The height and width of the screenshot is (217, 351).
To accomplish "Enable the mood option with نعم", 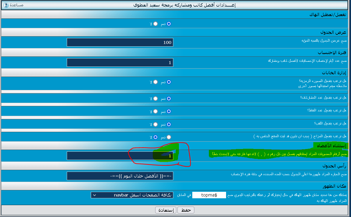I will pyautogui.click(x=169, y=137).
